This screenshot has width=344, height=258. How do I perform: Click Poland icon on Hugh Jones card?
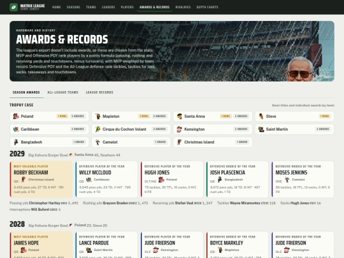pos(161,180)
